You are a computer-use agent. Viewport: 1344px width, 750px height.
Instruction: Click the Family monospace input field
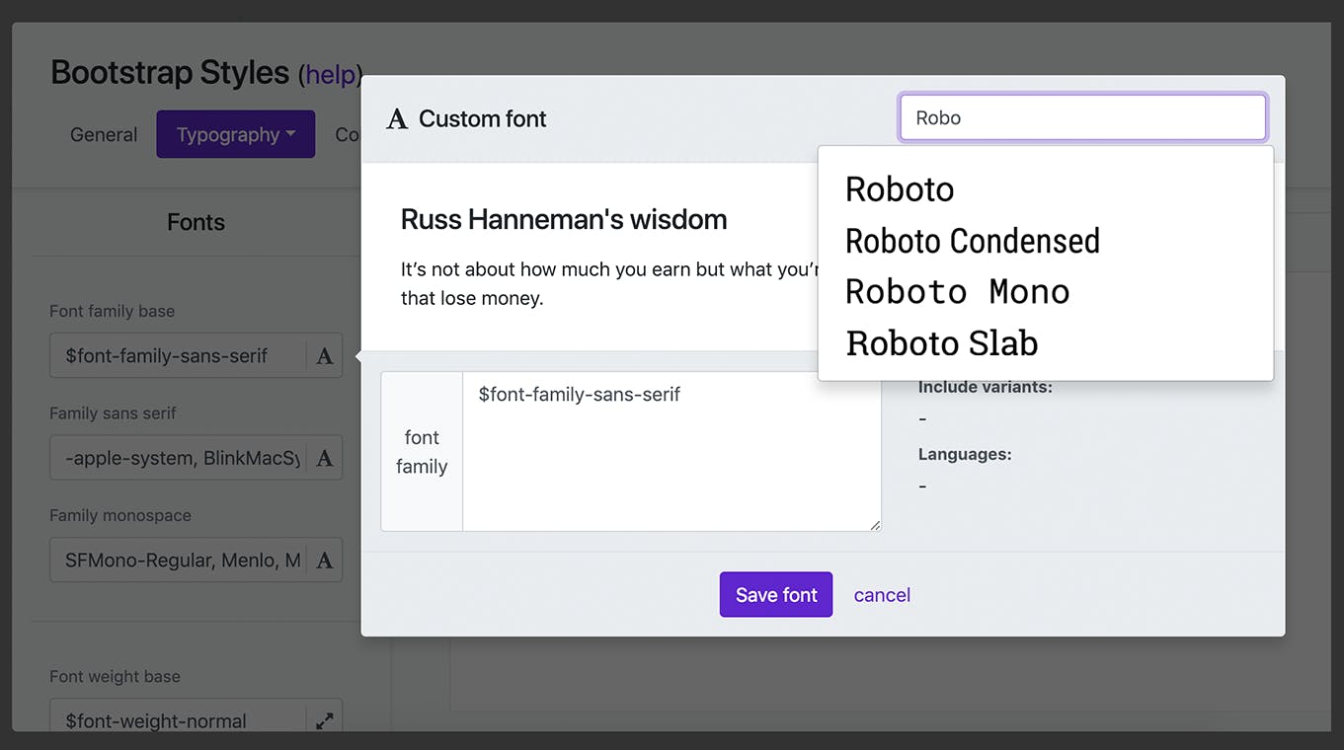178,561
